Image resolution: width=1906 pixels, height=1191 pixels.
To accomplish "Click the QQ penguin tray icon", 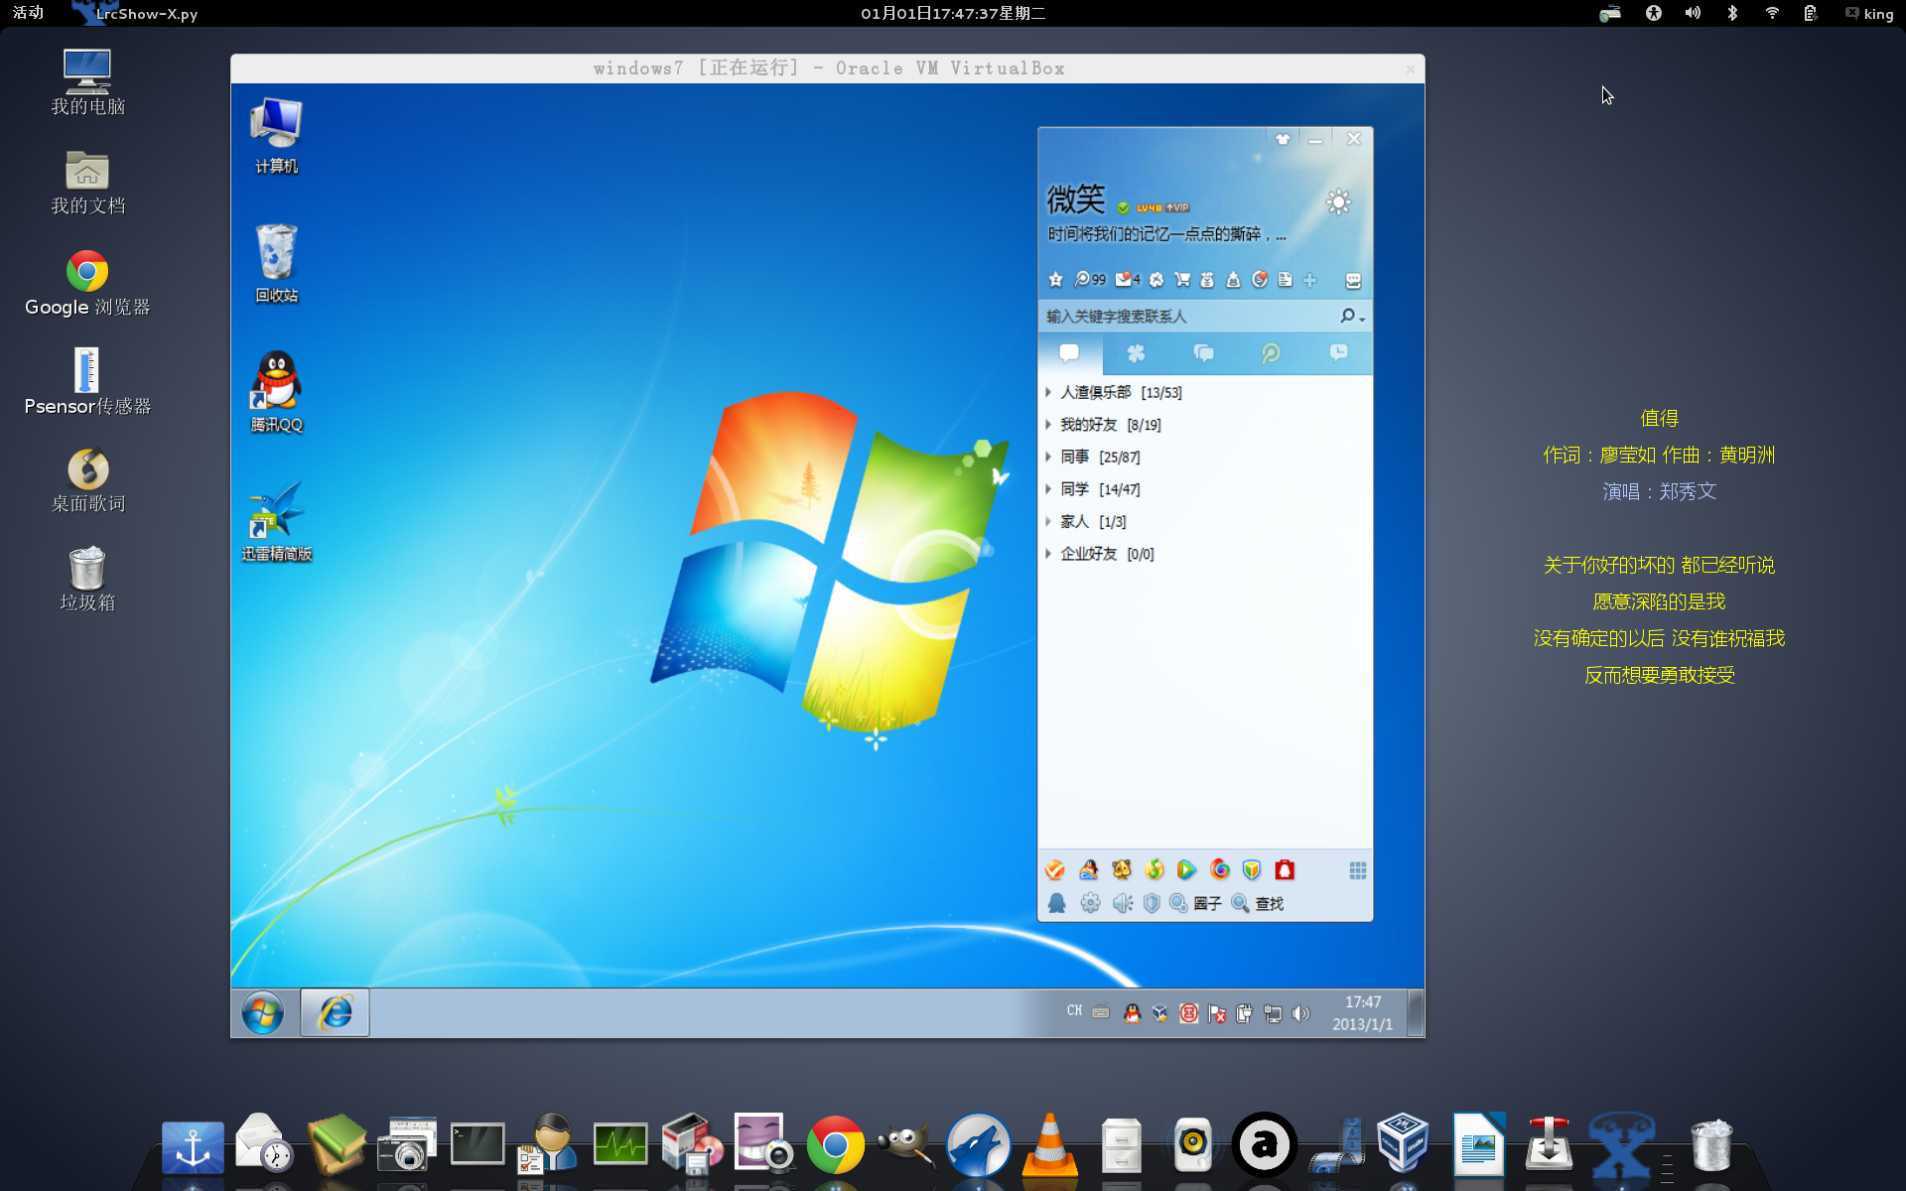I will [x=1132, y=1013].
